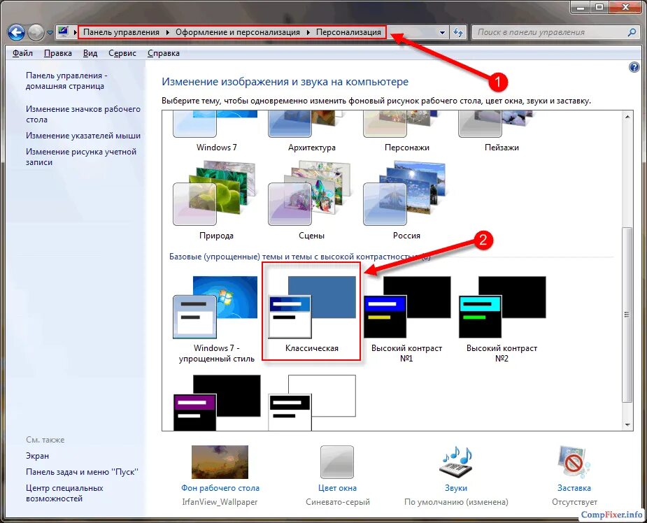Click the theme list scrollbar thumb
Image resolution: width=647 pixels, height=523 pixels.
tap(627, 315)
